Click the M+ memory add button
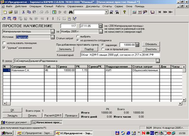Viewport: 189px width, 136px height. pos(166,12)
